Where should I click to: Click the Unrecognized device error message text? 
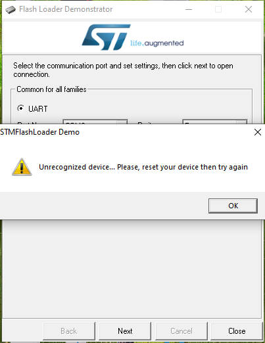tap(143, 167)
